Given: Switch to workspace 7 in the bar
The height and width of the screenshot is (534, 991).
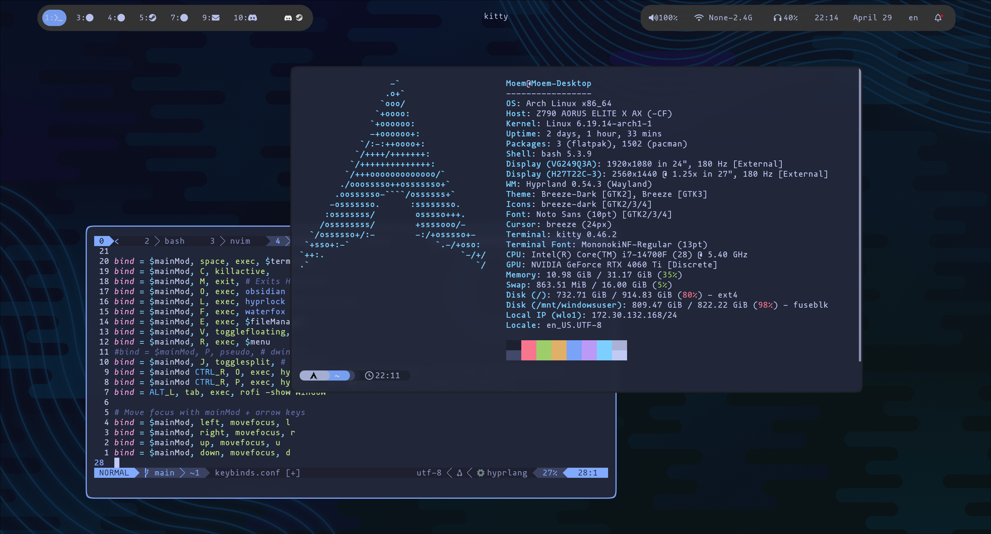Looking at the screenshot, I should point(179,18).
